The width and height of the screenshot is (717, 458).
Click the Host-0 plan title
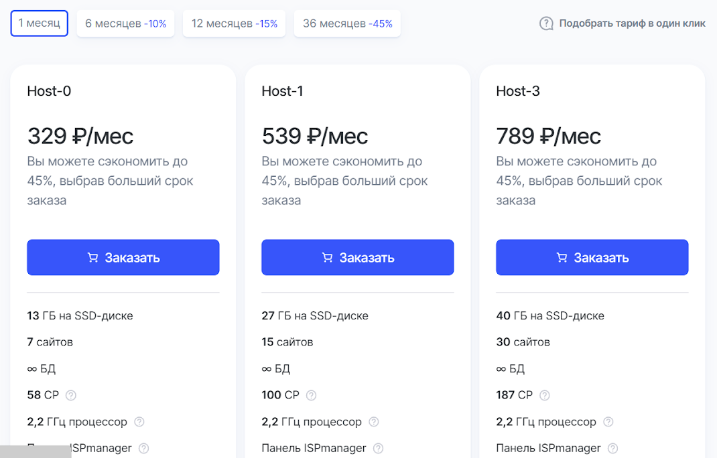pyautogui.click(x=49, y=91)
